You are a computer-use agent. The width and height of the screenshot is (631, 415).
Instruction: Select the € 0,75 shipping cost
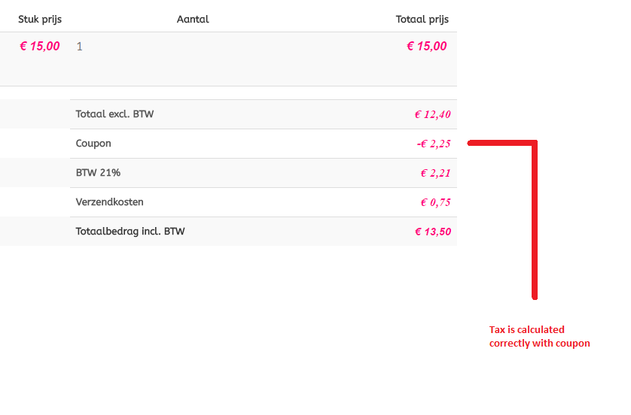(x=435, y=202)
